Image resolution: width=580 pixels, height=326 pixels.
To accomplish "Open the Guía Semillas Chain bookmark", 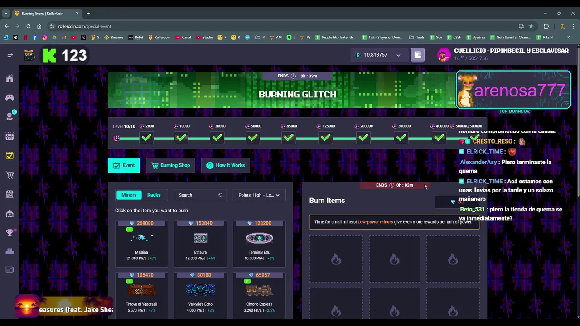I will (x=510, y=38).
